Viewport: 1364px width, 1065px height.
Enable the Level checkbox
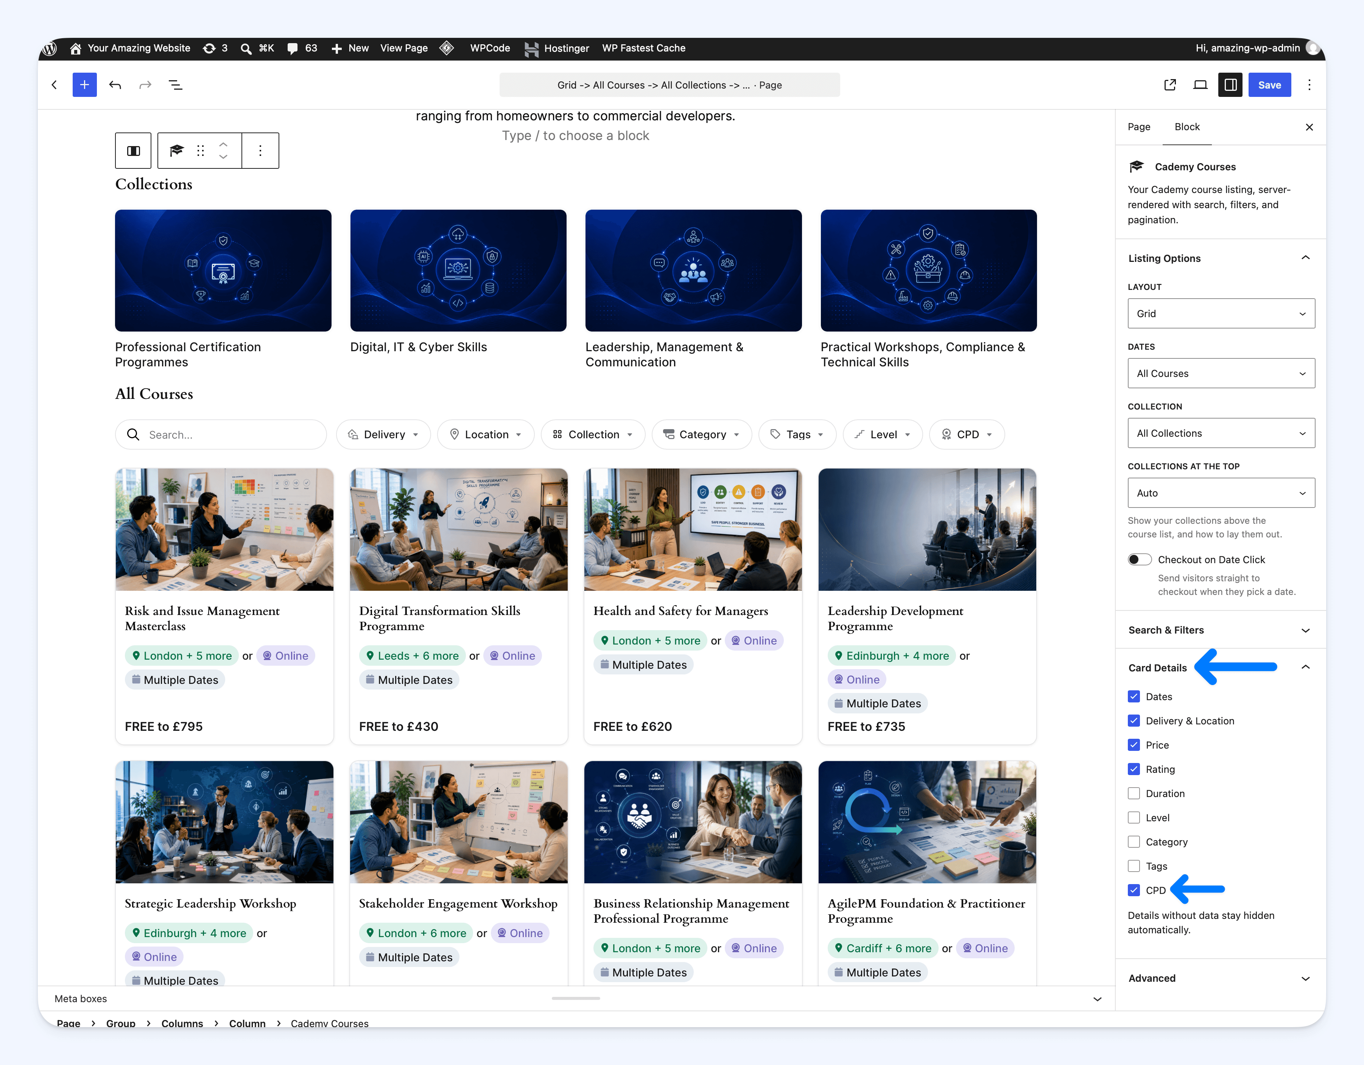tap(1134, 817)
